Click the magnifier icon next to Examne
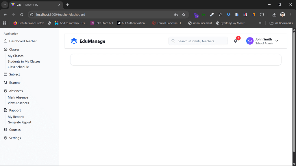The width and height of the screenshot is (296, 166). (5, 82)
